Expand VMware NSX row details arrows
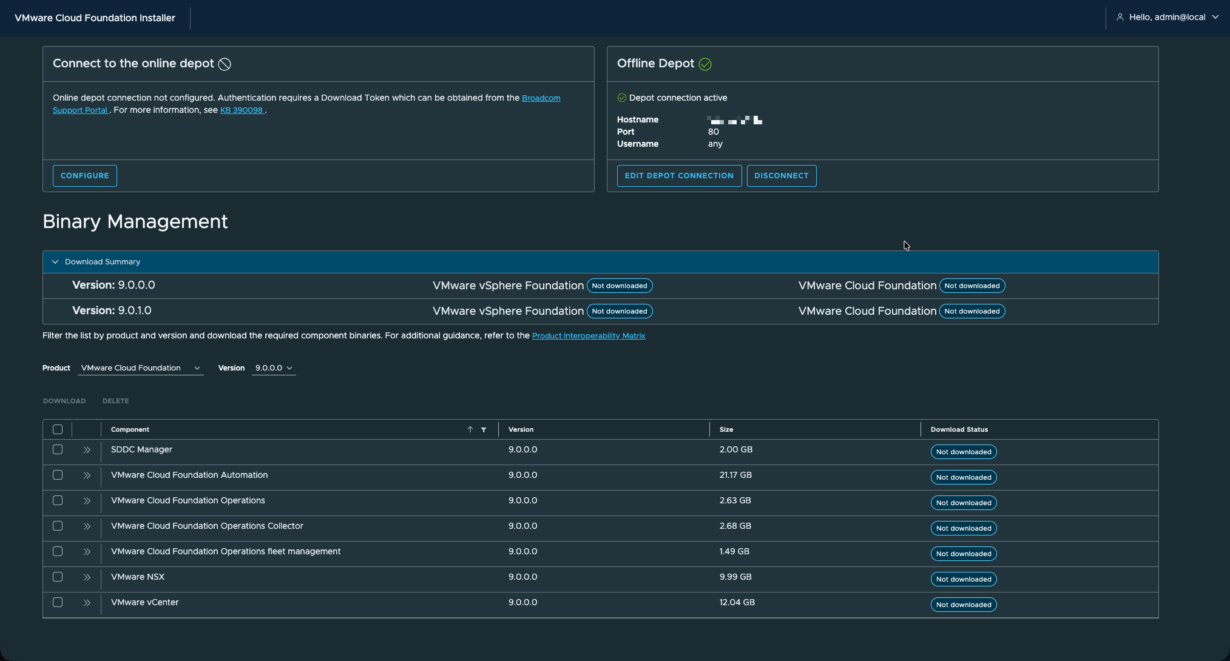This screenshot has height=661, width=1230. 87,577
